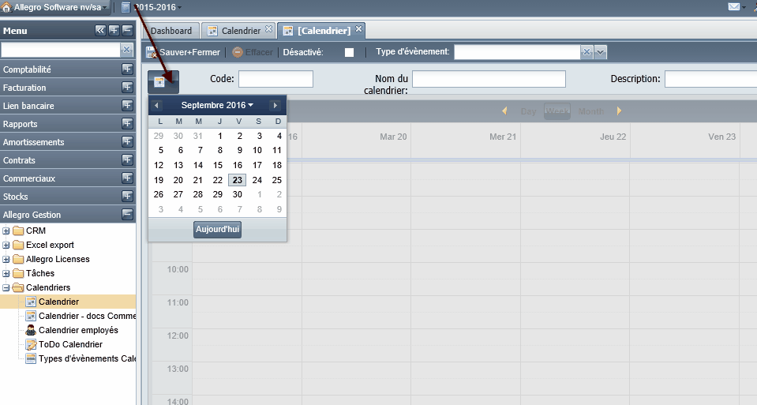757x405 pixels.
Task: Clear the menu search field
Action: [x=126, y=49]
